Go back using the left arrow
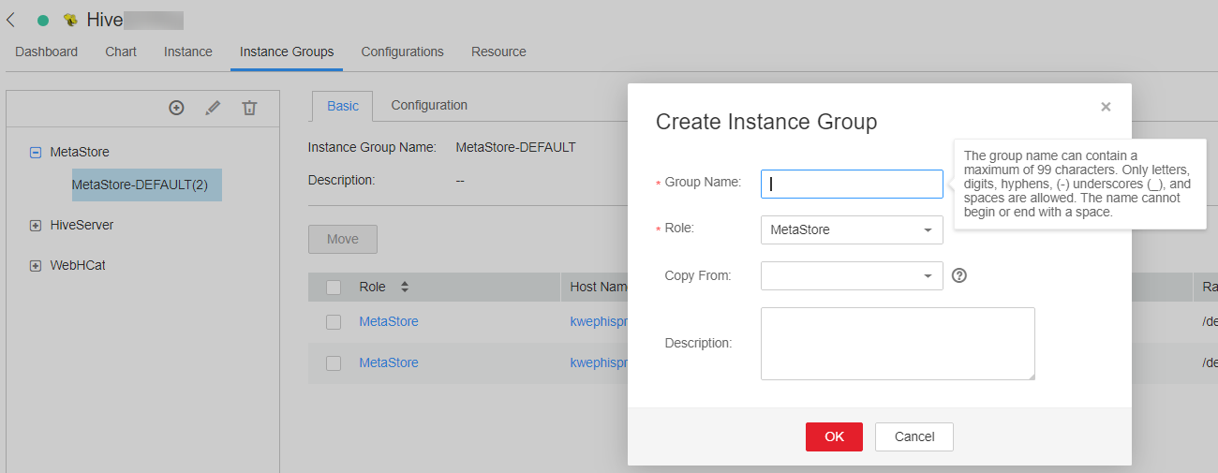1218x473 pixels. point(10,20)
